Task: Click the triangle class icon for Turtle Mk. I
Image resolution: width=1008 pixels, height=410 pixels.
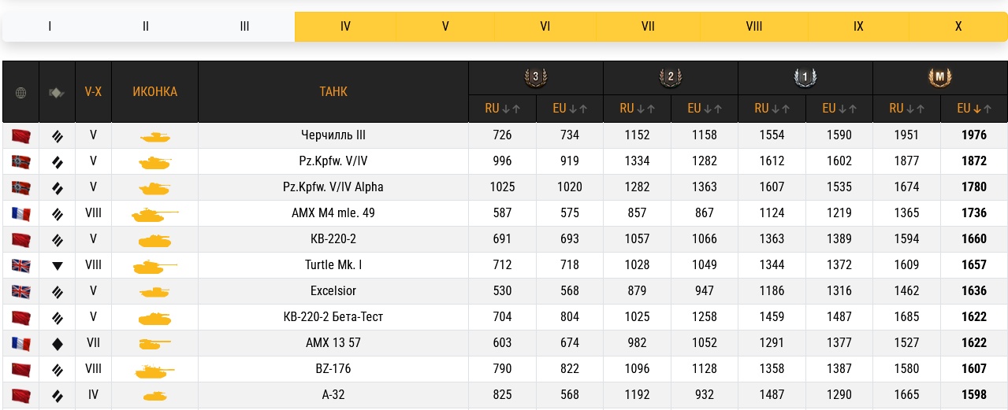Action: 57,266
